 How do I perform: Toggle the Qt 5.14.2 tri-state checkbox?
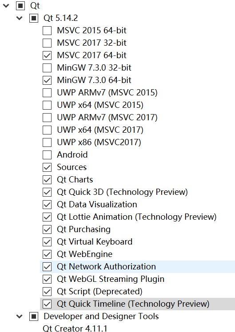[34, 18]
